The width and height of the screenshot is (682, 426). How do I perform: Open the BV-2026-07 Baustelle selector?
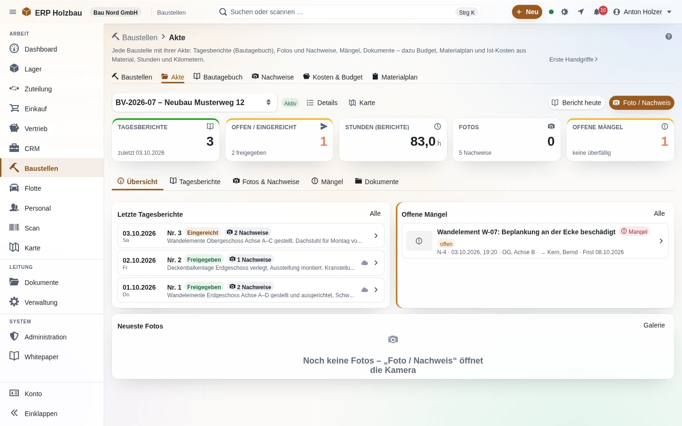pos(194,103)
